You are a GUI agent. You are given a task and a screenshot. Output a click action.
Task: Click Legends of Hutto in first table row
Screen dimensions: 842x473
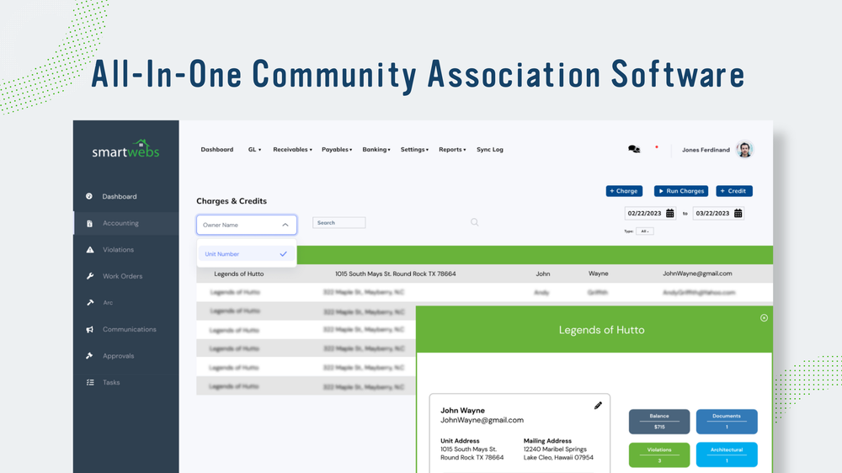[x=239, y=274]
